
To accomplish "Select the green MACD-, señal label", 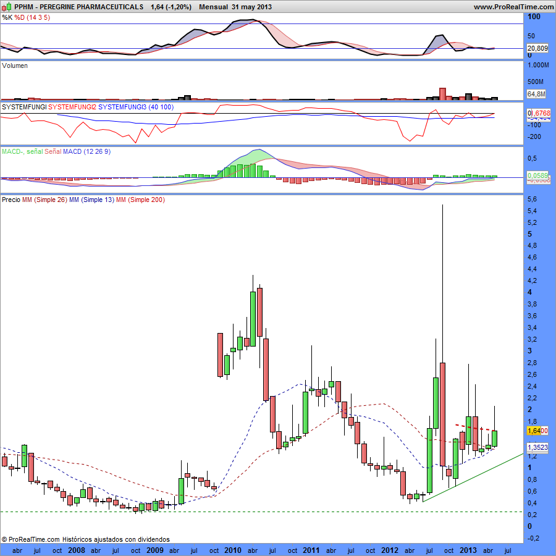I will 22,151.
